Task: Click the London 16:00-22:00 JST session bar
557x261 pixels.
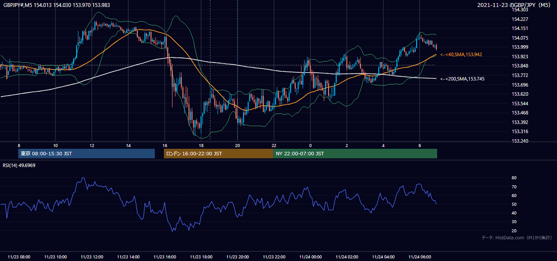Action: coord(218,154)
